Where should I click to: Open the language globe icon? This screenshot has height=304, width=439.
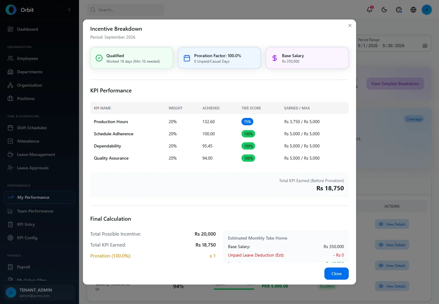(413, 10)
